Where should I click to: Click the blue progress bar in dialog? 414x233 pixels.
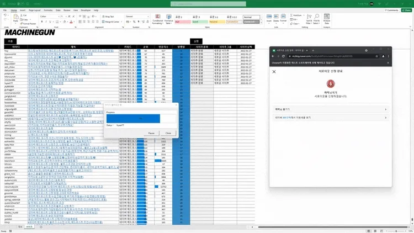[140, 118]
